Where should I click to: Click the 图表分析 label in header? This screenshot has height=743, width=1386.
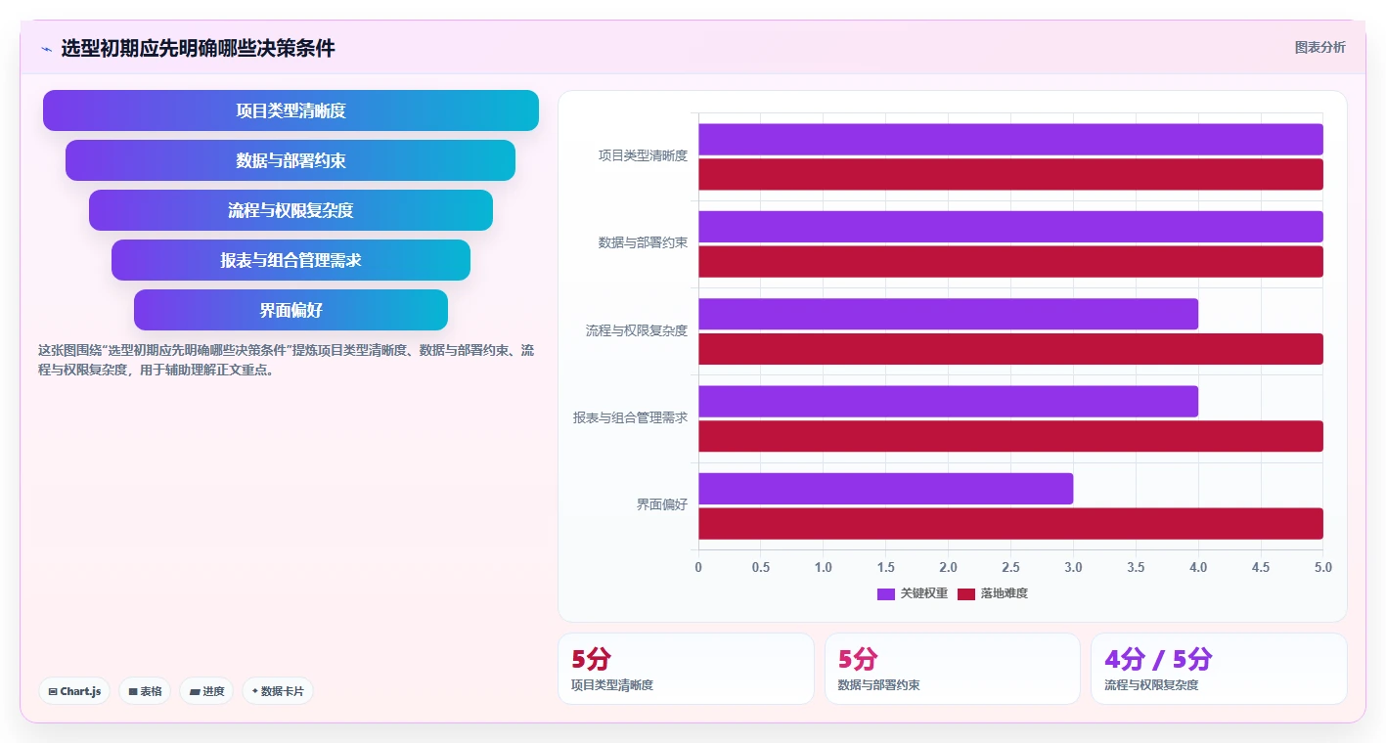1319,47
